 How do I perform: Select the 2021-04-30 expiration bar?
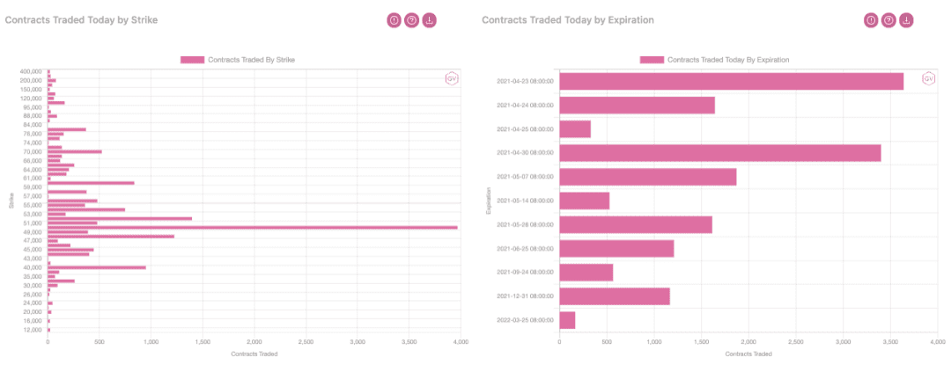720,152
